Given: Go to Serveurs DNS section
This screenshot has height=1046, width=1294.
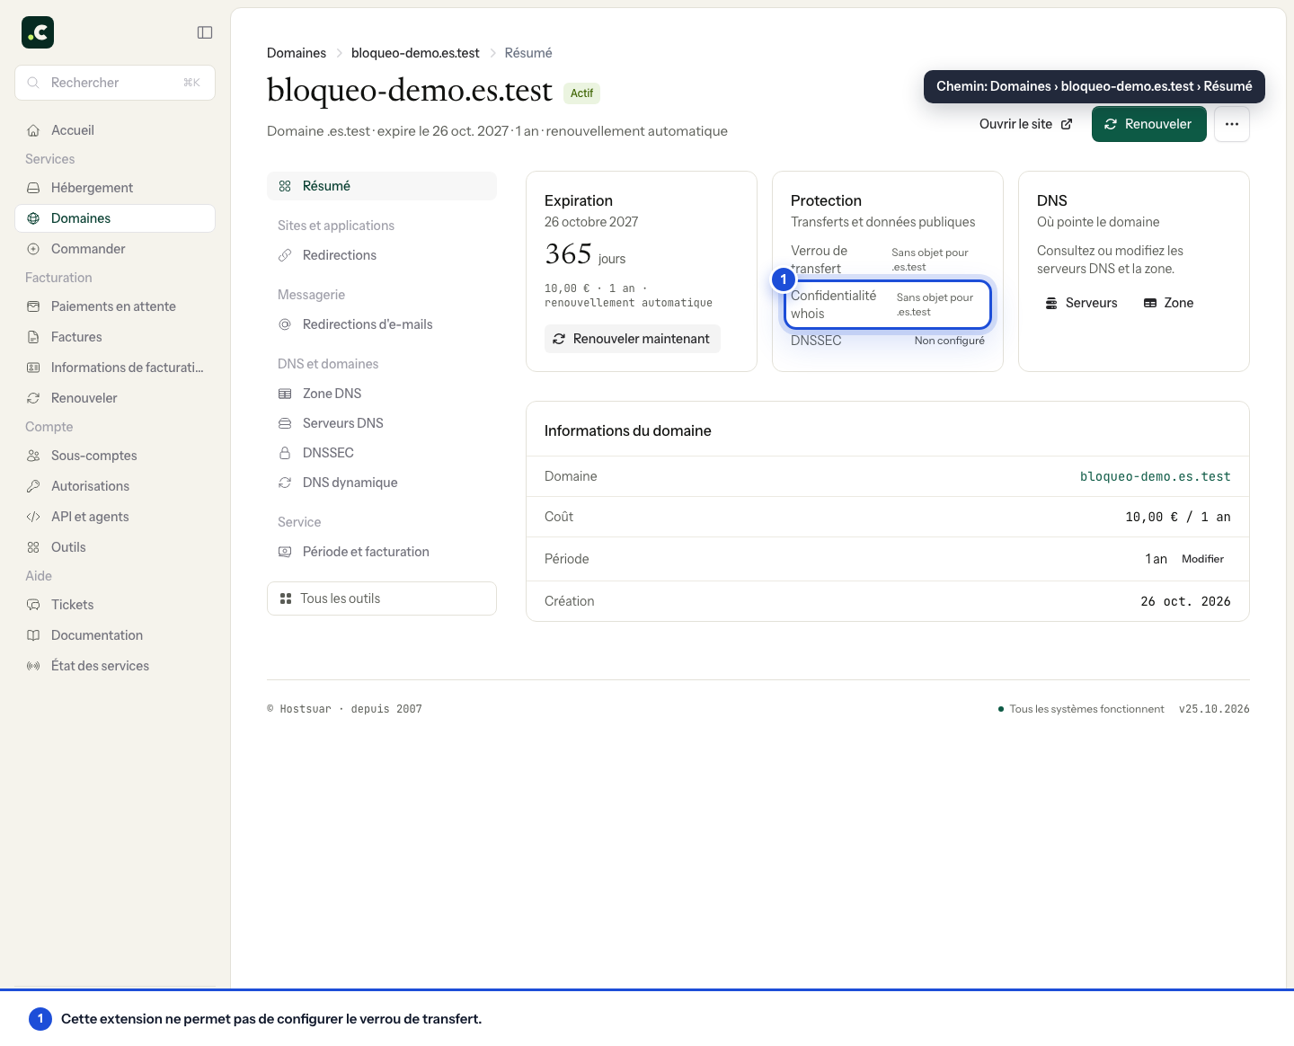Looking at the screenshot, I should pos(382,423).
